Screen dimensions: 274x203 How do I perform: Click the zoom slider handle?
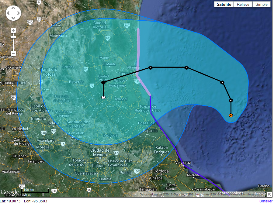pyautogui.click(x=13, y=37)
